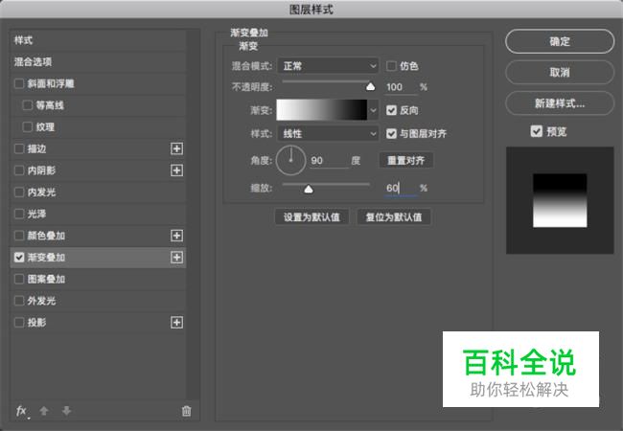The image size is (623, 431).
Task: Add another 描边 stroke effect with plus icon
Action: pos(176,148)
